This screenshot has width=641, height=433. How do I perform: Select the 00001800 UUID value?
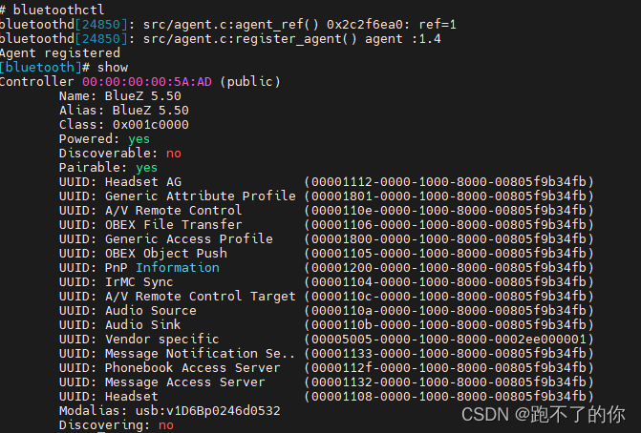pos(449,239)
